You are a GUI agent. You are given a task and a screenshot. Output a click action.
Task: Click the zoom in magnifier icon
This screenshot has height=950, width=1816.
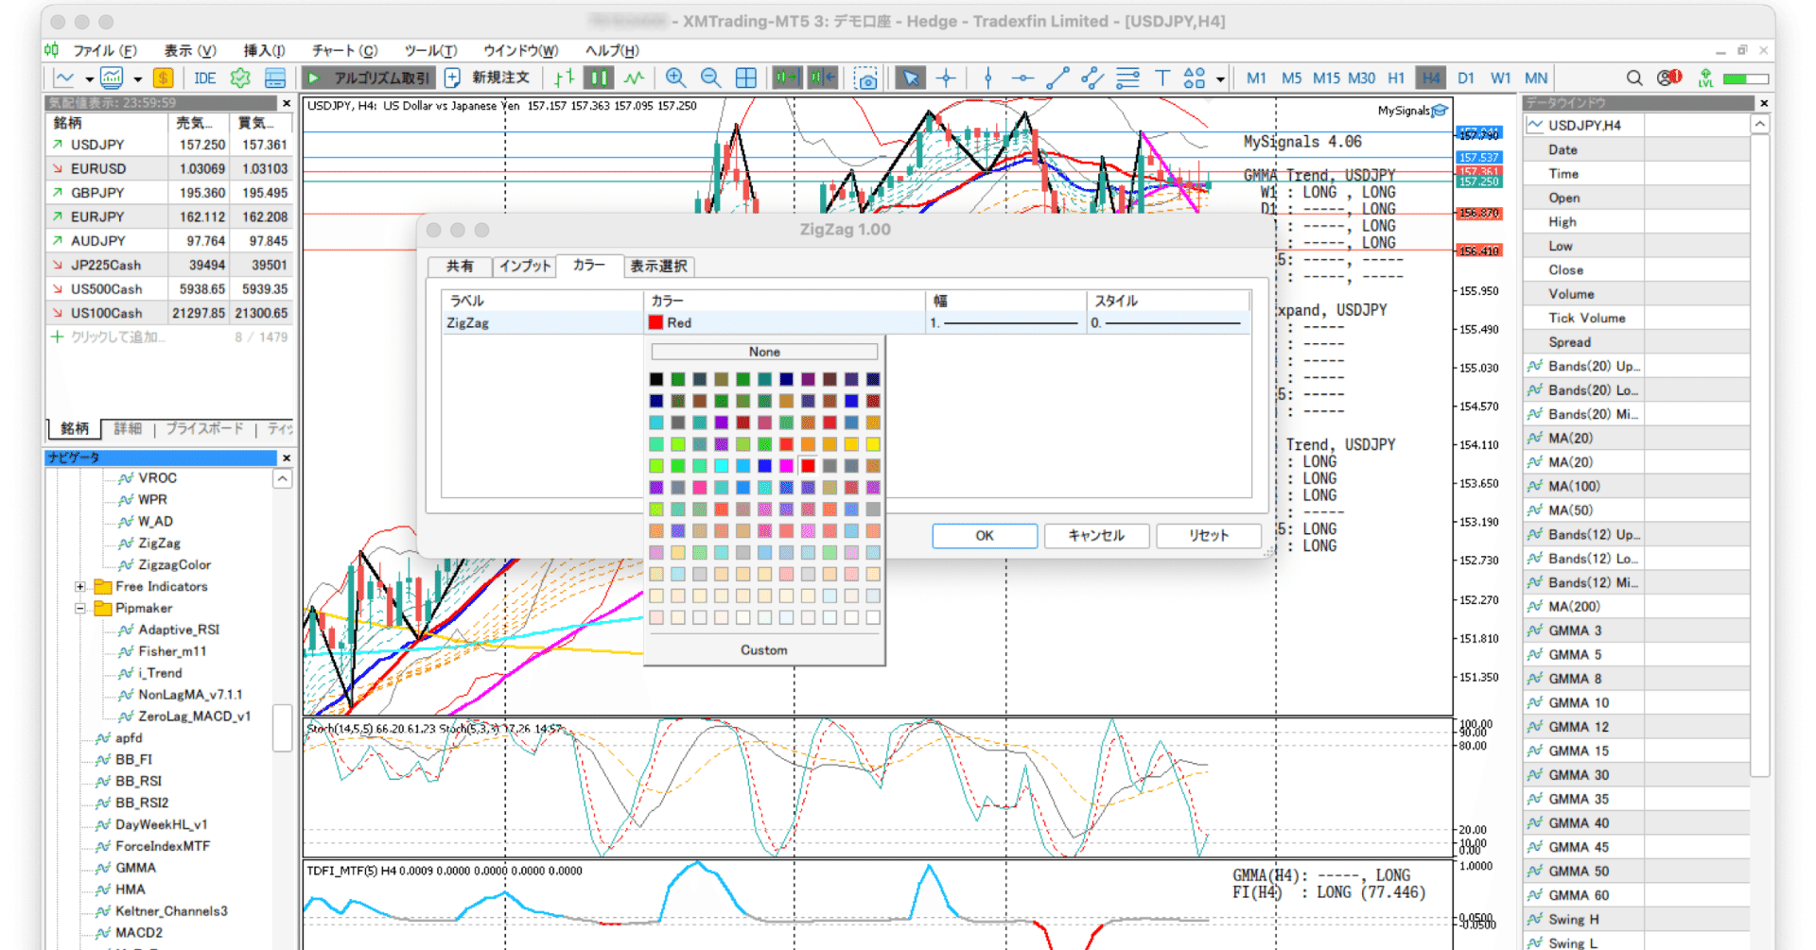tap(675, 78)
